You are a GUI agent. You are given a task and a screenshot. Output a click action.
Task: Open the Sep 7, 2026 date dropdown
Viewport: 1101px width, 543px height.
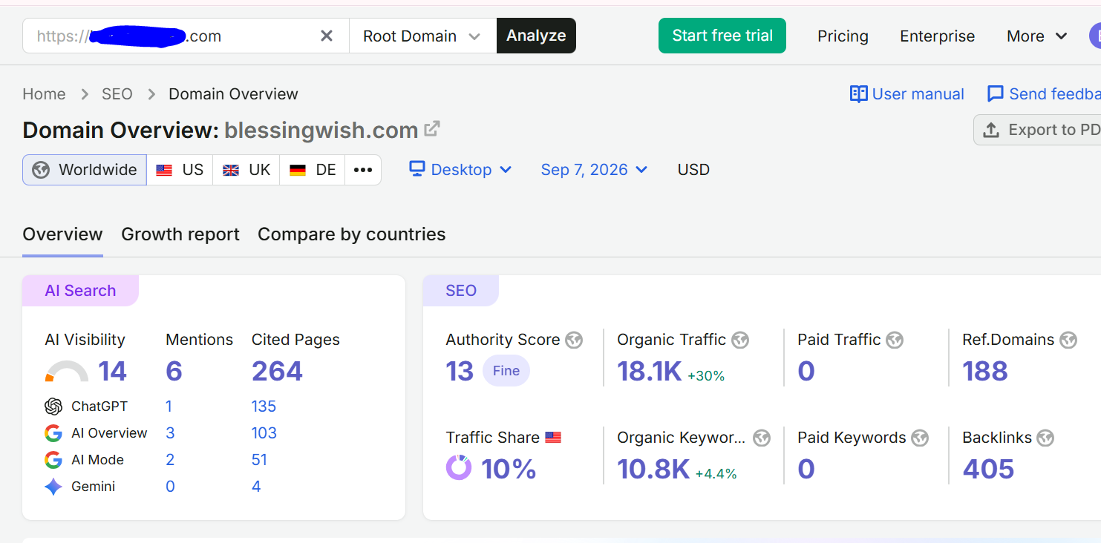coord(594,170)
